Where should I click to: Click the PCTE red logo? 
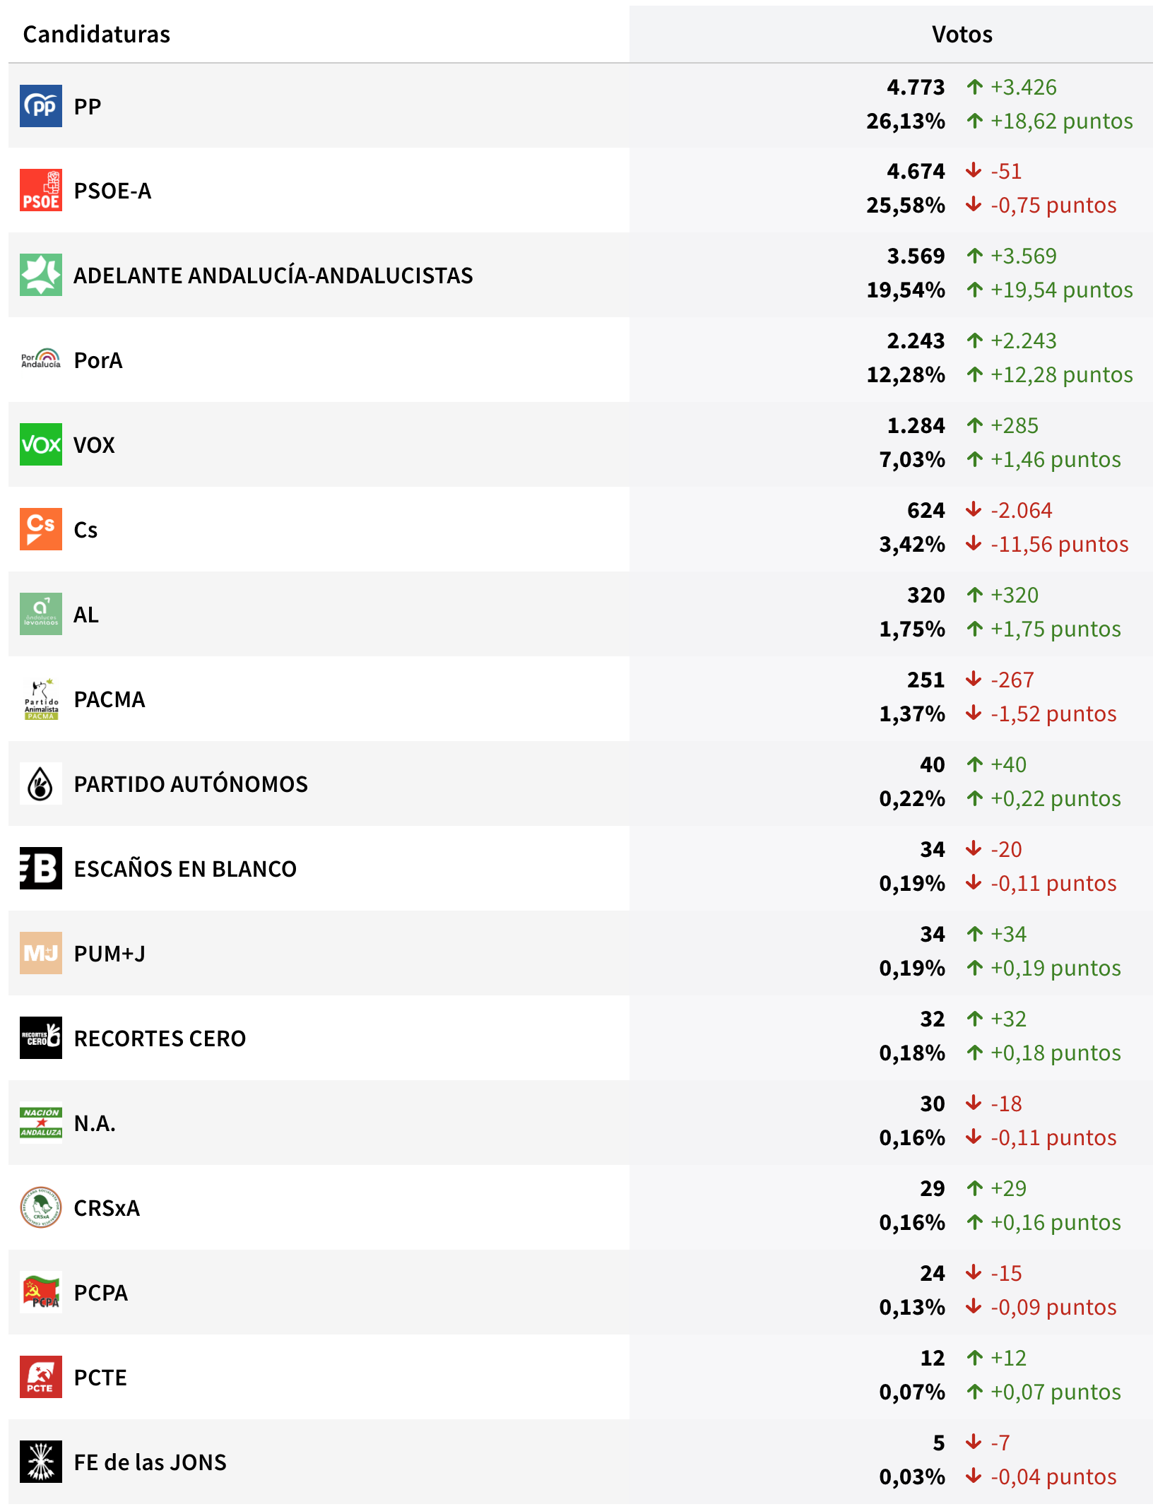(41, 1378)
